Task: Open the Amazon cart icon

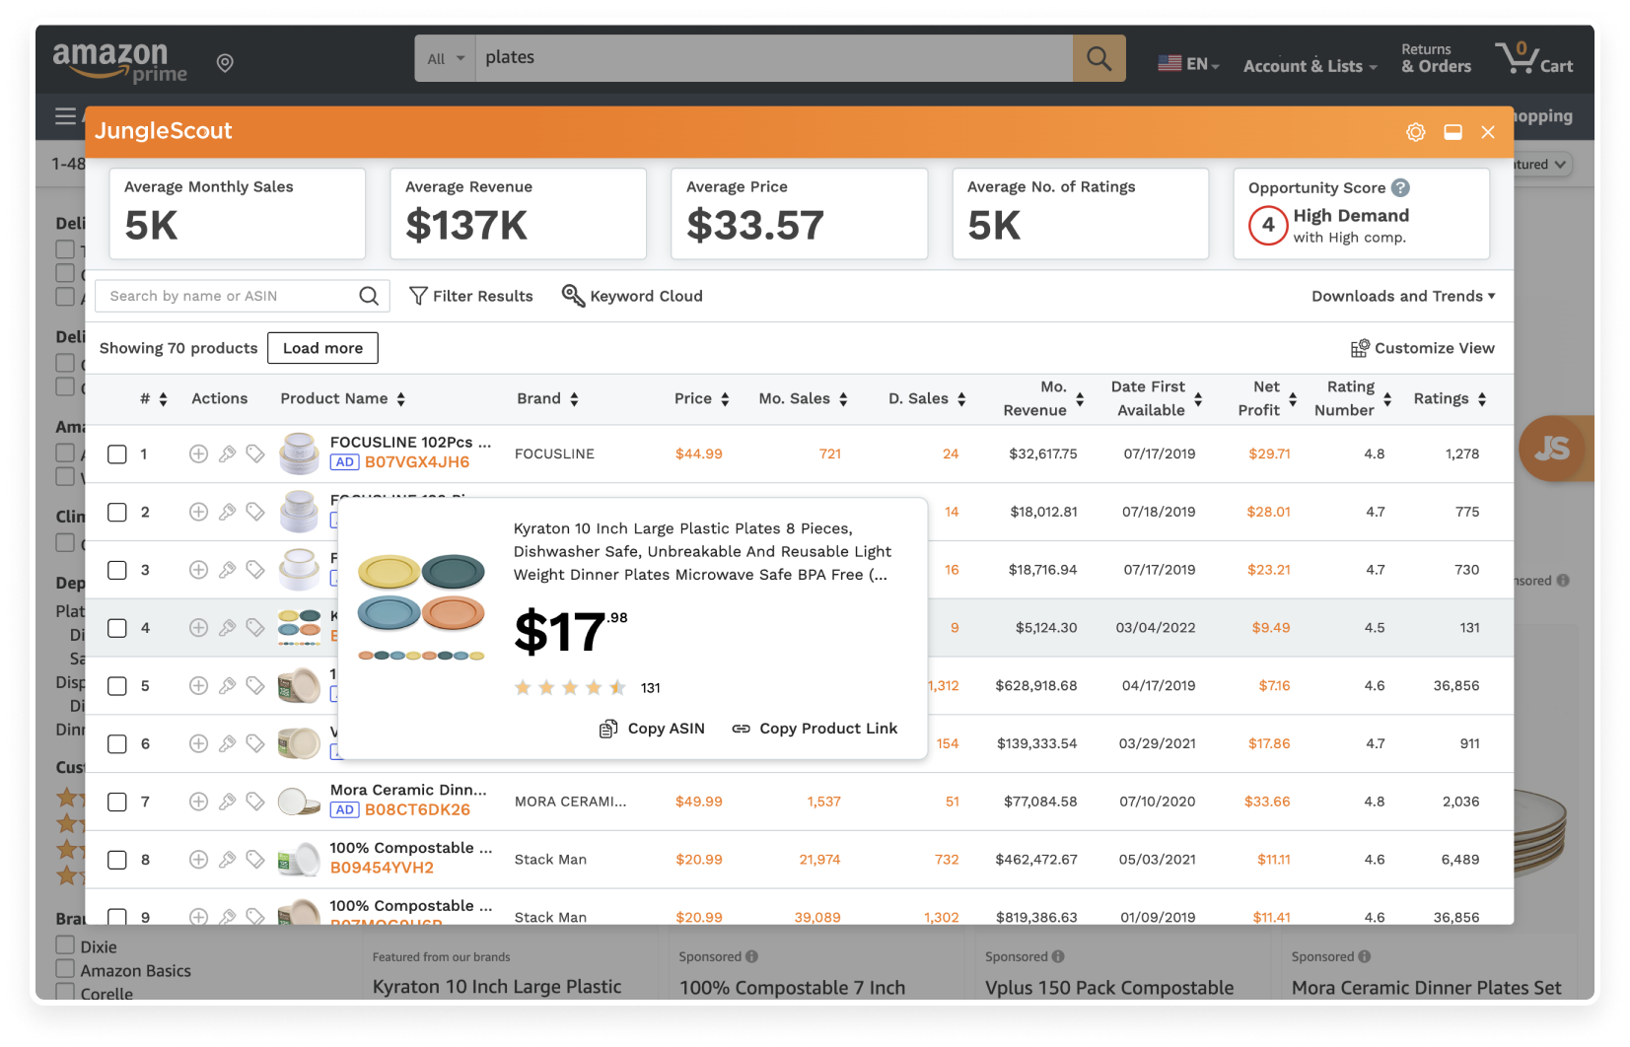Action: pos(1532,59)
